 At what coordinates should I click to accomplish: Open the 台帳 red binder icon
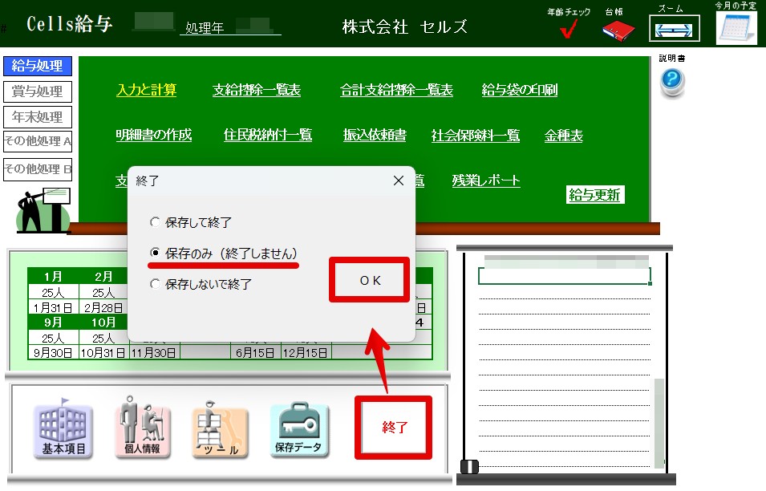tap(618, 30)
